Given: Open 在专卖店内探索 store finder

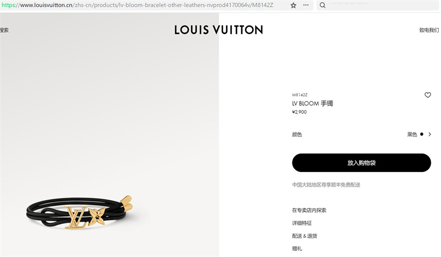Looking at the screenshot, I should [x=309, y=210].
